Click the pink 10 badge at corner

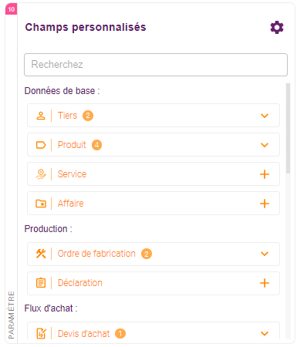pyautogui.click(x=11, y=9)
